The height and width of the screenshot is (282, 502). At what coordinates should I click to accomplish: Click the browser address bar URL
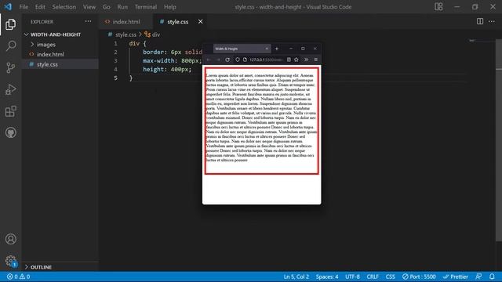[x=266, y=60]
